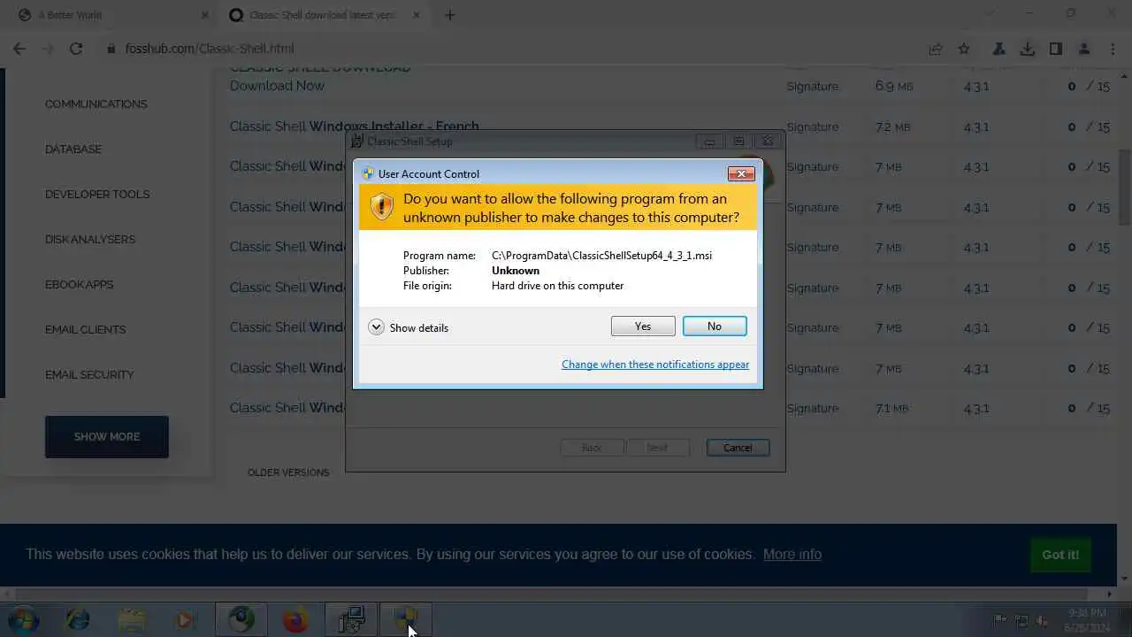Select the UAC shield taskbar icon
This screenshot has height=637, width=1132.
(x=405, y=619)
